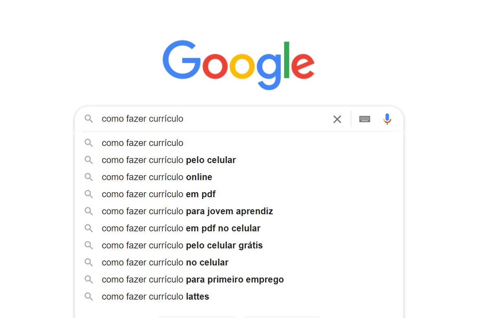The width and height of the screenshot is (489, 318).
Task: Click the Google logo
Action: tap(238, 64)
